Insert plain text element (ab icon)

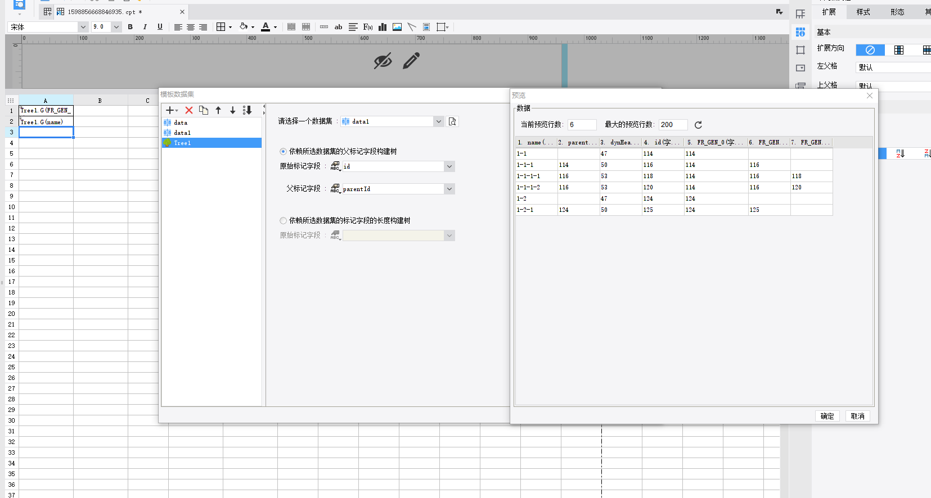338,27
